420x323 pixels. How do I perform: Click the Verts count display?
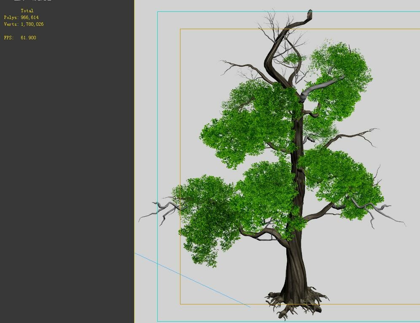24,24
